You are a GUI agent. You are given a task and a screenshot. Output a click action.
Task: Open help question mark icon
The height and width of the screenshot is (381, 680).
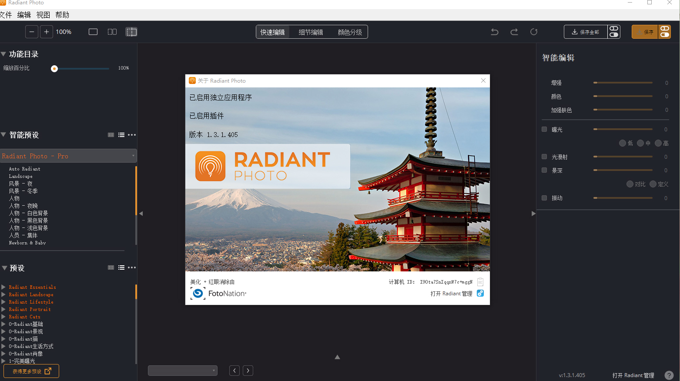click(x=669, y=375)
